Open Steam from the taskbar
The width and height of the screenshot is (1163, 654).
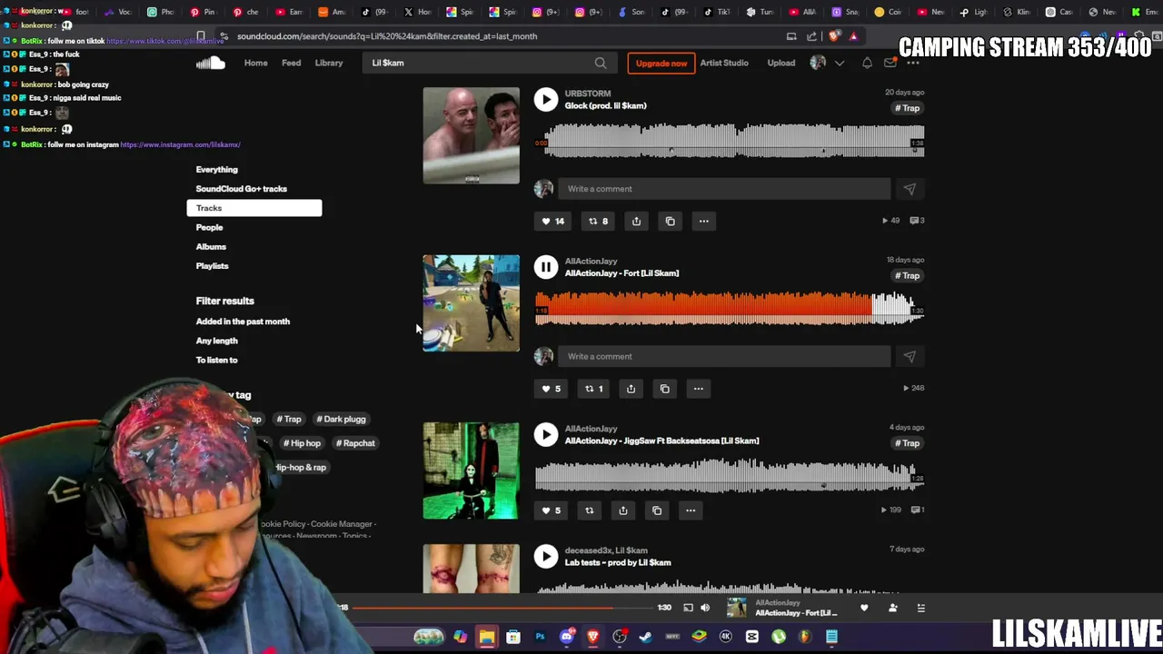pos(646,637)
